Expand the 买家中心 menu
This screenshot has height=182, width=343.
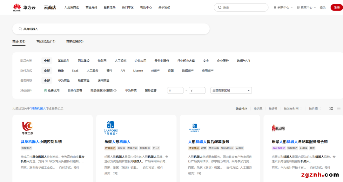(283, 7)
